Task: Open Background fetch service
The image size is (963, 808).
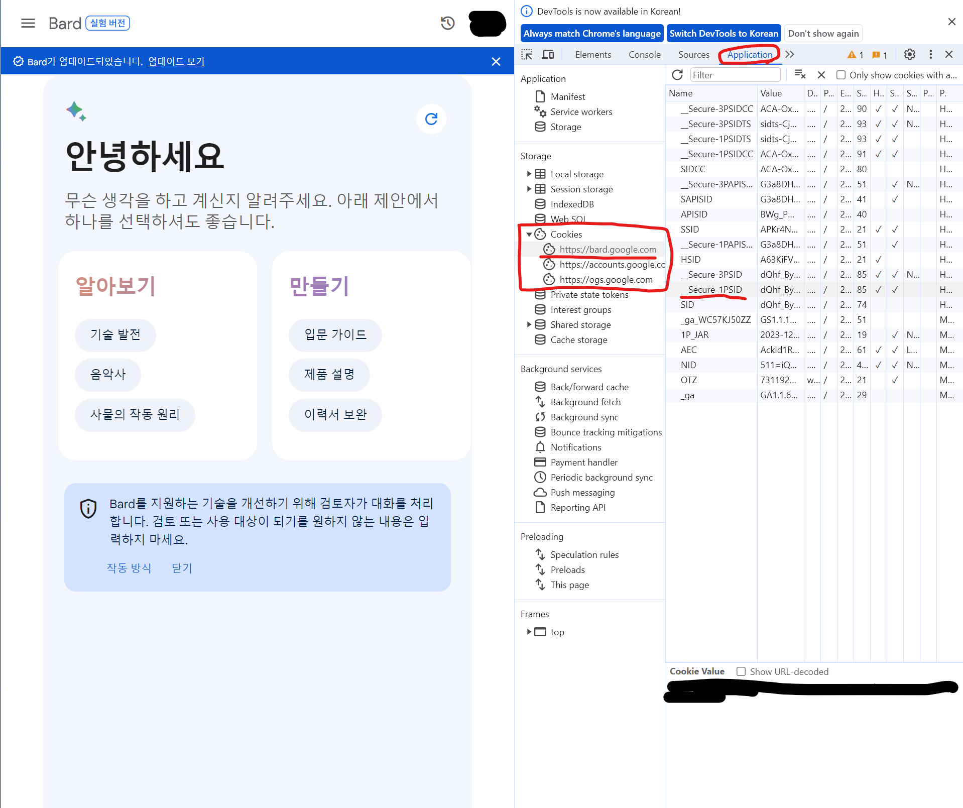Action: pos(585,402)
